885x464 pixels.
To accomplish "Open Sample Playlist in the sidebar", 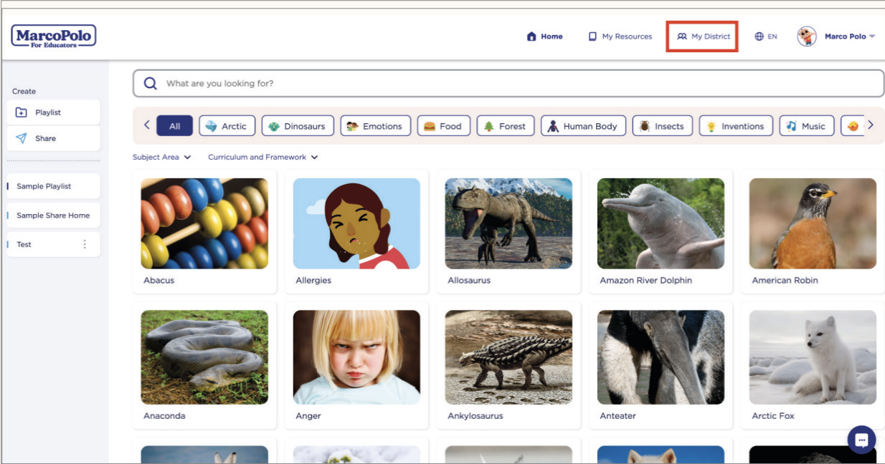I will 54,186.
